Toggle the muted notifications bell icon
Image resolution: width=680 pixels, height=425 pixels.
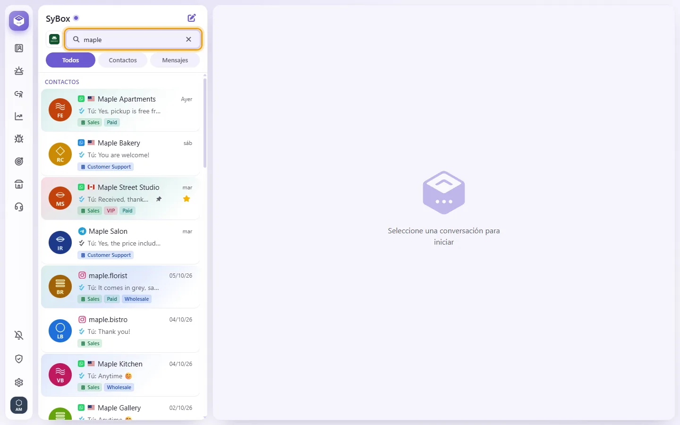[x=19, y=335]
